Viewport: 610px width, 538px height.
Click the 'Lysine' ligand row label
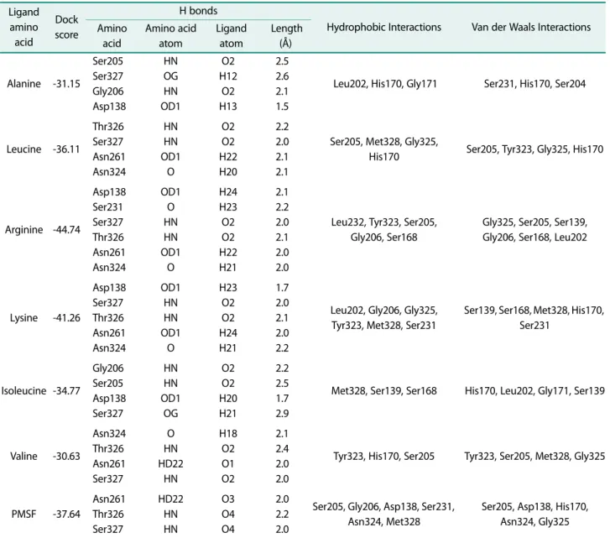coord(23,318)
